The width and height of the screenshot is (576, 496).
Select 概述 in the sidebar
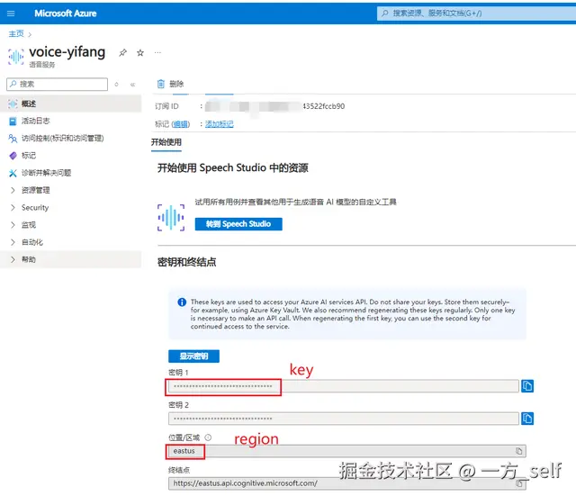[70, 104]
